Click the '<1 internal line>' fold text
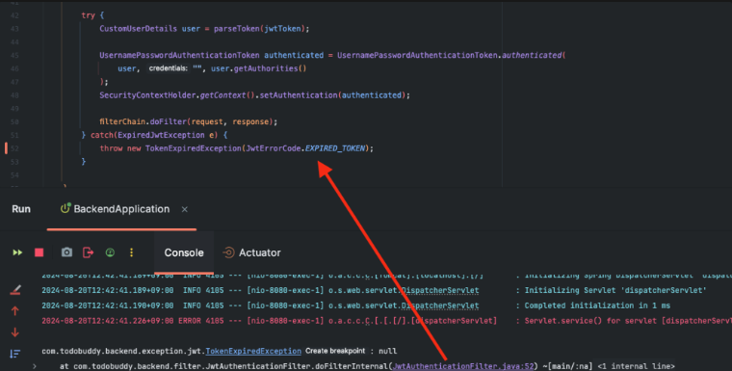Image resolution: width=732 pixels, height=371 pixels. tap(636, 366)
